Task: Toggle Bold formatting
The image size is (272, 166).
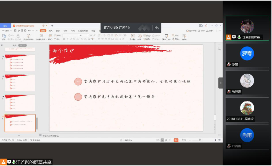Action: tap(64, 39)
